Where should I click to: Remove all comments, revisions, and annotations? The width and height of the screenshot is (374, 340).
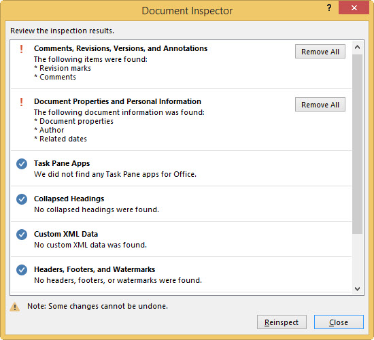(320, 52)
